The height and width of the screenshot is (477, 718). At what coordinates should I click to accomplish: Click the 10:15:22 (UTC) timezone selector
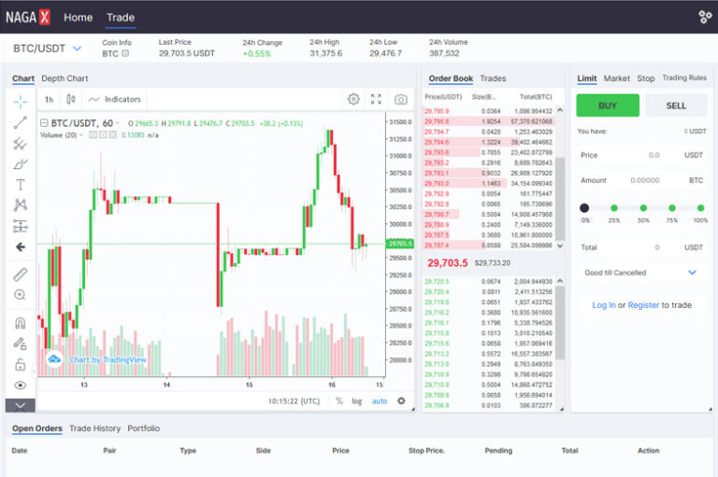294,401
